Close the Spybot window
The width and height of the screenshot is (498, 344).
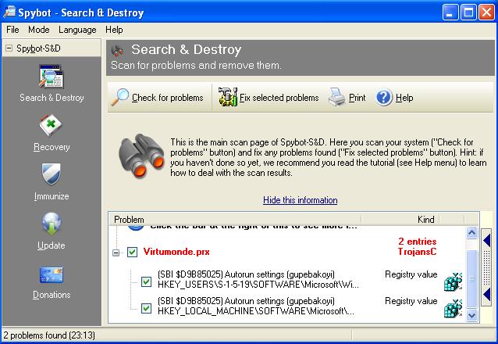coord(486,13)
